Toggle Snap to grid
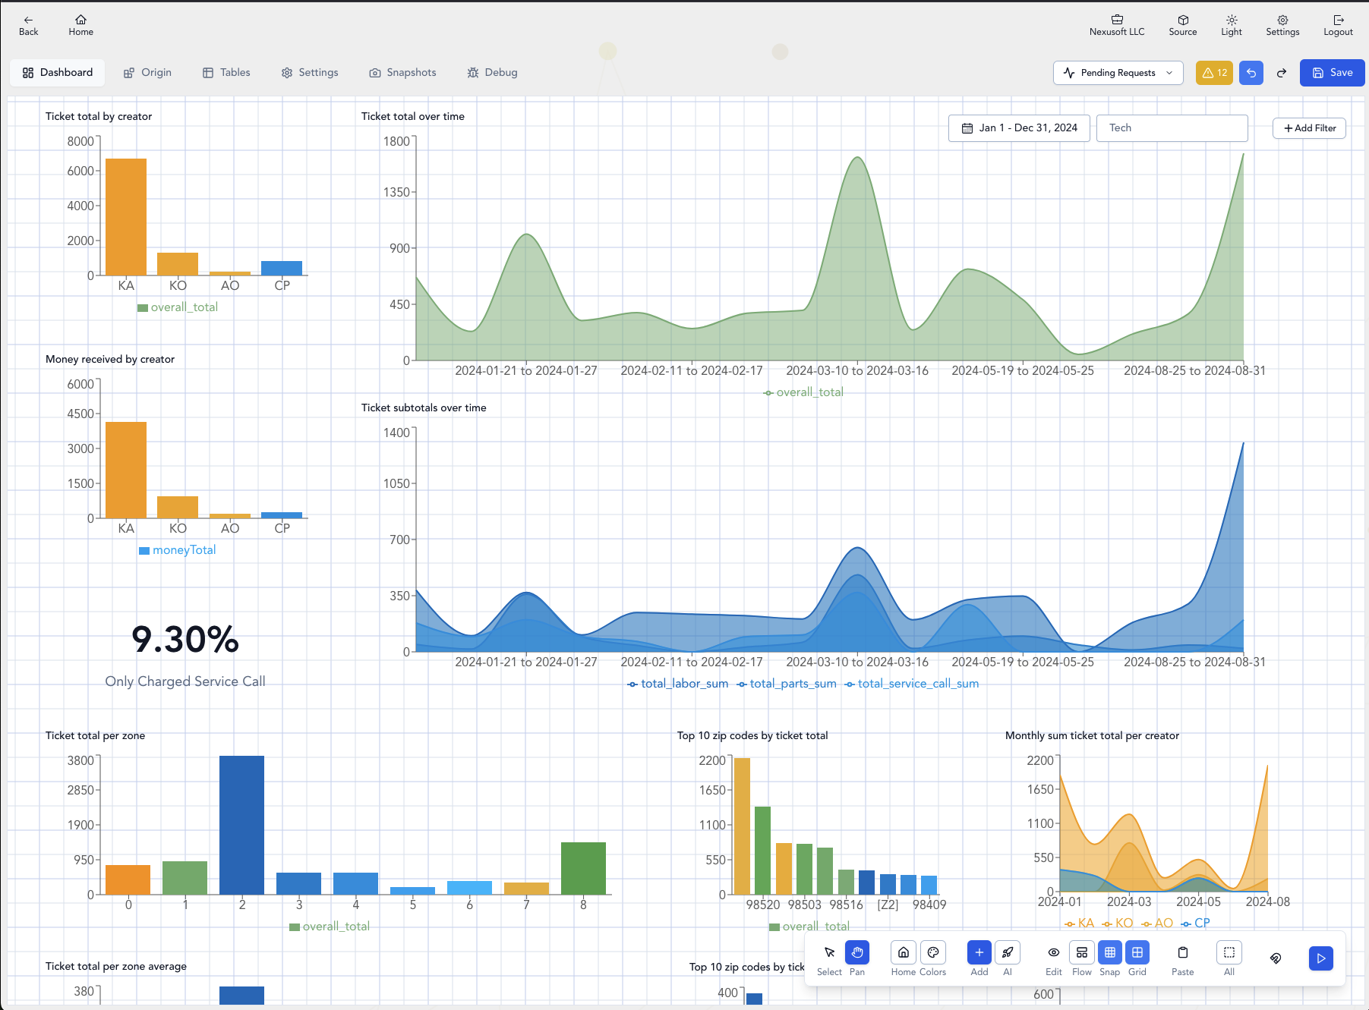Screen dimensions: 1369x1010 (1109, 953)
